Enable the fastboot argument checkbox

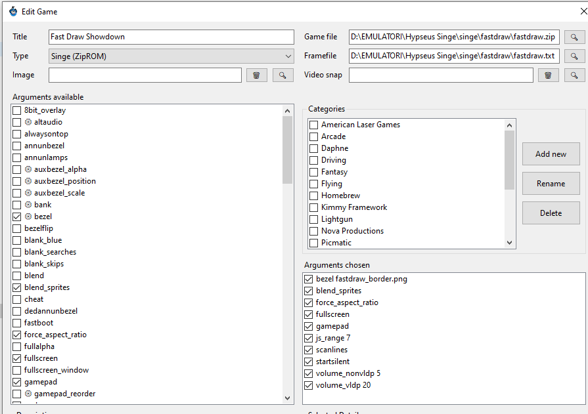coord(17,323)
